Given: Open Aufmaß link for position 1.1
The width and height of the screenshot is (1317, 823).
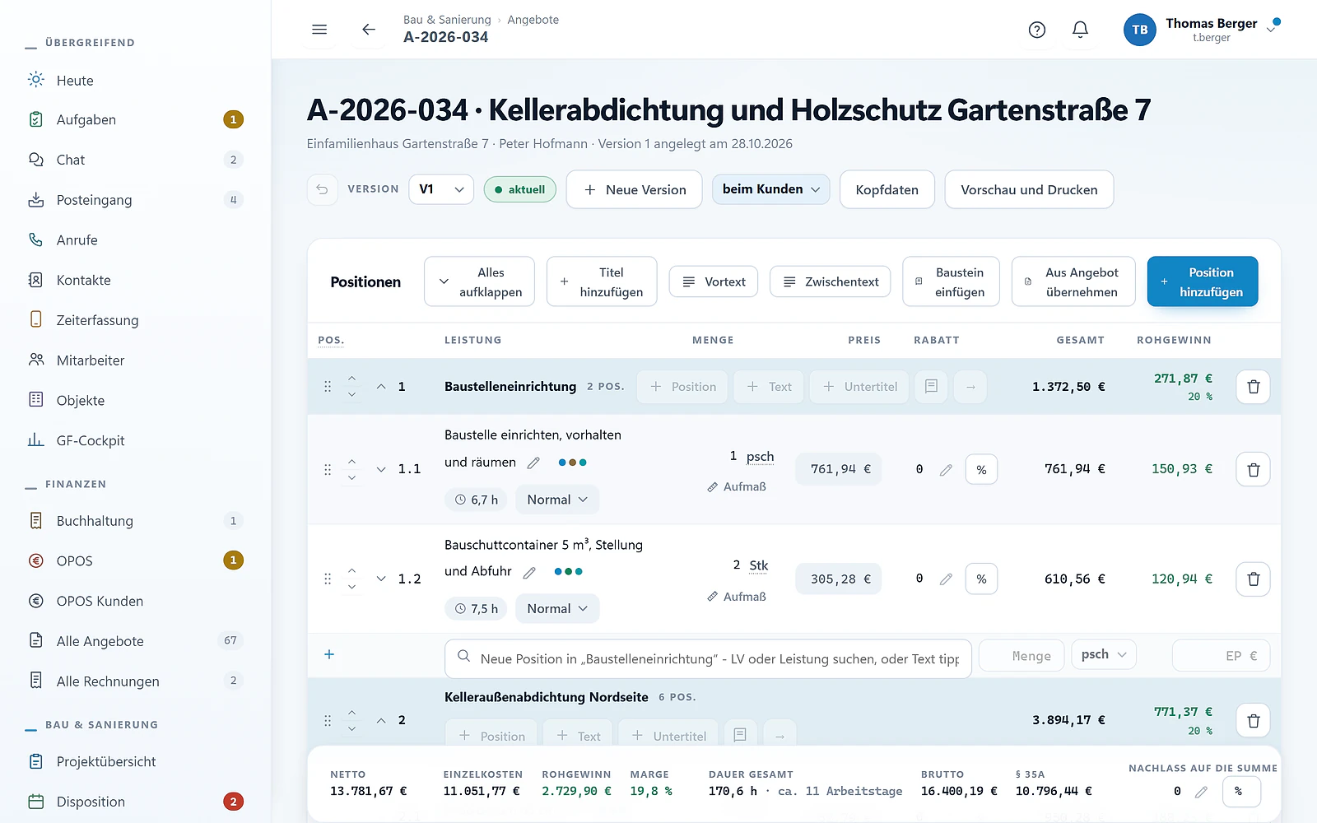Looking at the screenshot, I should click(x=737, y=487).
